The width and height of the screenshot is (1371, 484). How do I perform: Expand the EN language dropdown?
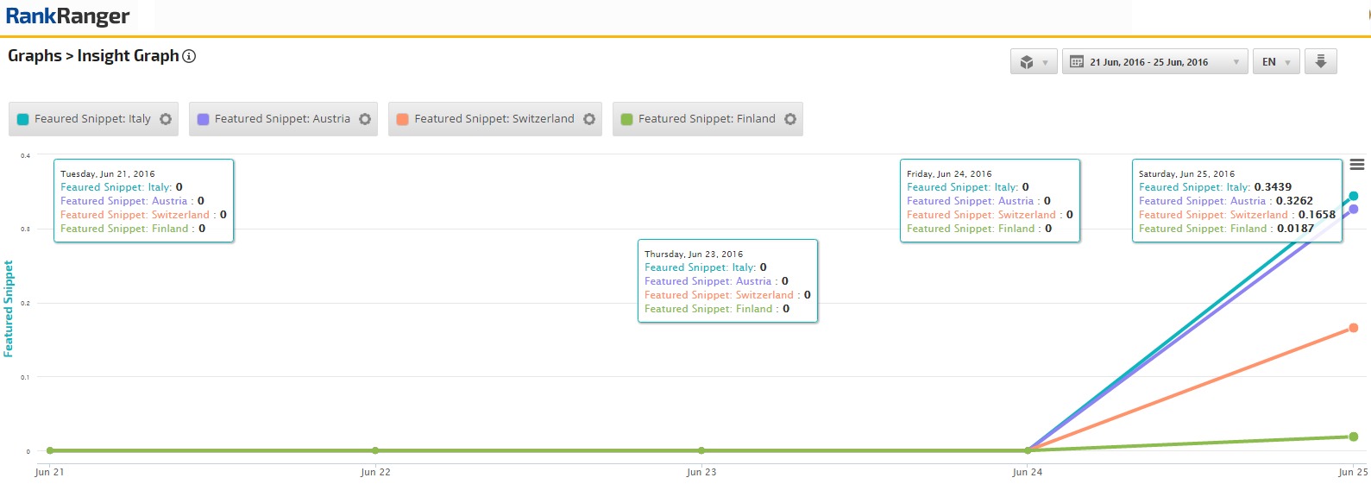1275,62
